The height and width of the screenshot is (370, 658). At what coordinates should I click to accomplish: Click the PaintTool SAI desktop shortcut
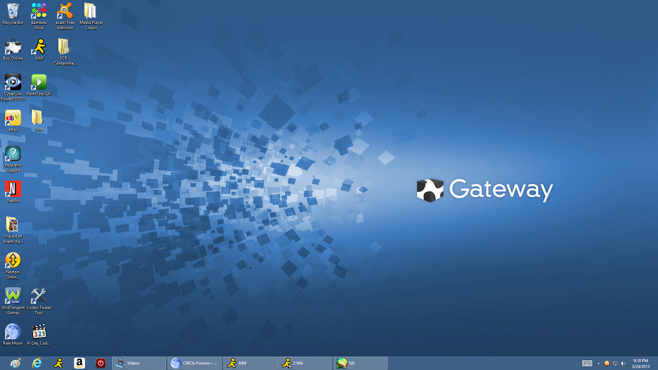click(39, 86)
